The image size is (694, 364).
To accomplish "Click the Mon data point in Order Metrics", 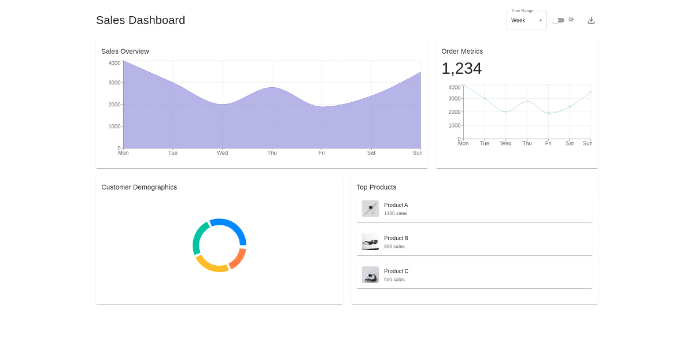I will click(463, 85).
